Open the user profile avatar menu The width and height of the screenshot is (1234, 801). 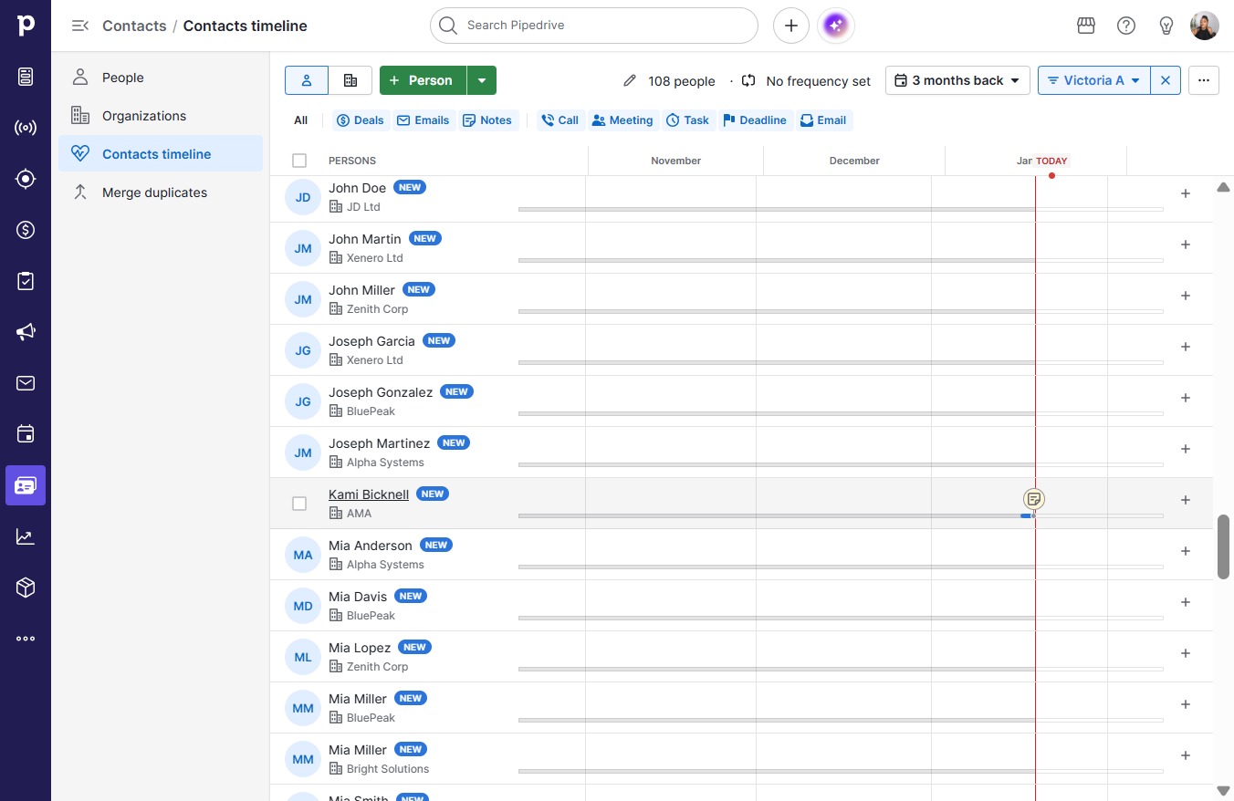pos(1205,26)
